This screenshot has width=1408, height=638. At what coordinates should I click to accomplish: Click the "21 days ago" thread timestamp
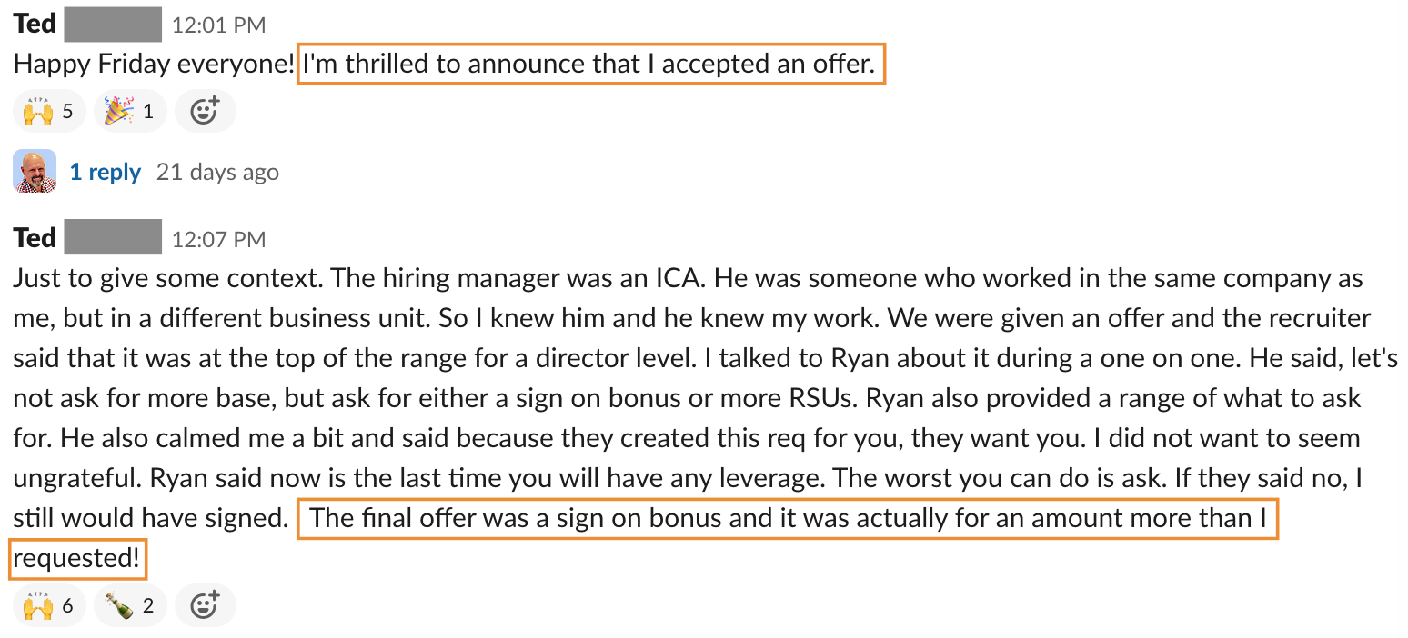tap(217, 172)
